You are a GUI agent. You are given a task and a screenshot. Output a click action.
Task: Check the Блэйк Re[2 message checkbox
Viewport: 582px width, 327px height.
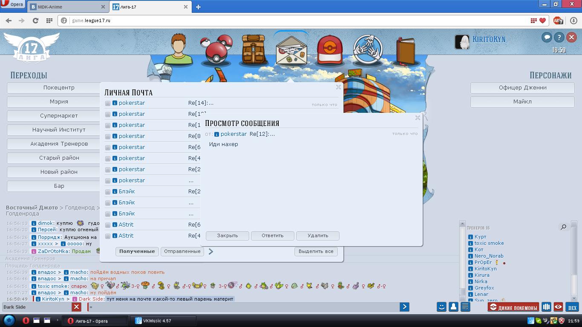(x=108, y=192)
